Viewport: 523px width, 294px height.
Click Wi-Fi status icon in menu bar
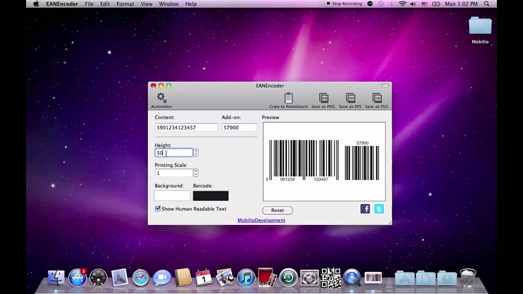click(402, 4)
